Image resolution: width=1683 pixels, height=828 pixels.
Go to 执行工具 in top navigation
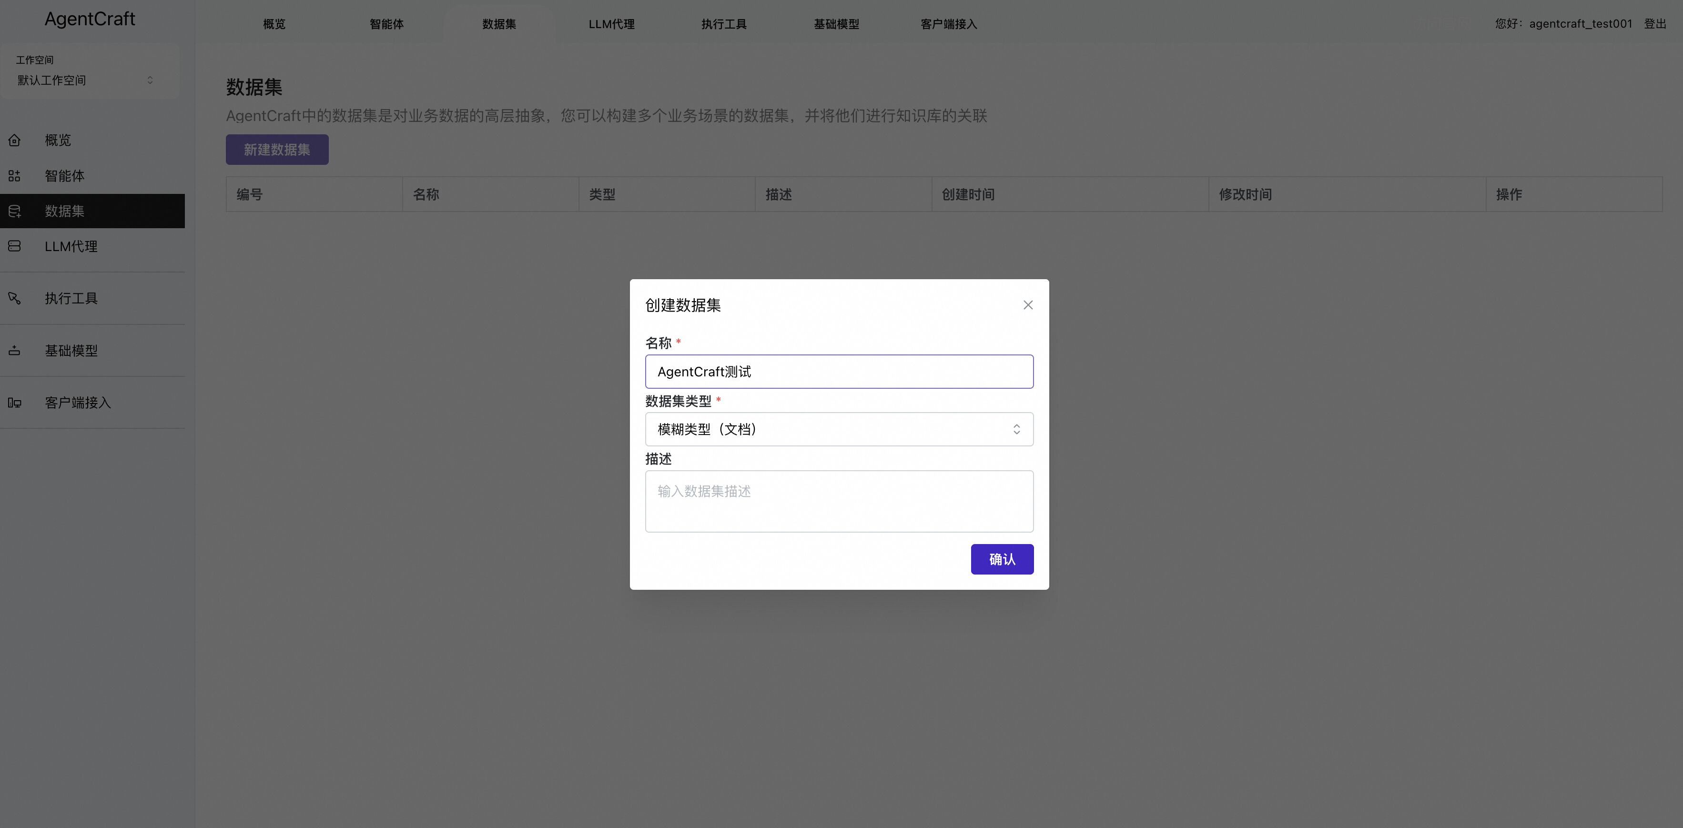point(723,24)
